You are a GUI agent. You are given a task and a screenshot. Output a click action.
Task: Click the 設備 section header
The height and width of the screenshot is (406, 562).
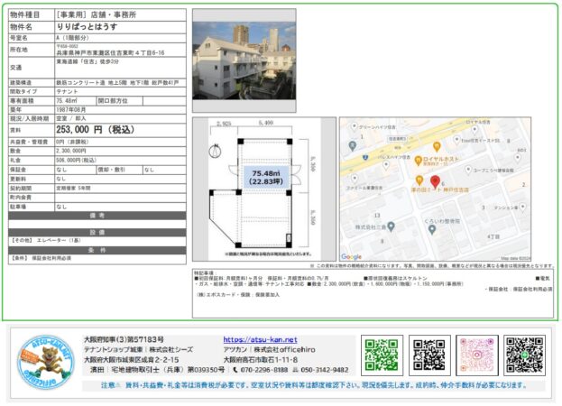pos(97,233)
